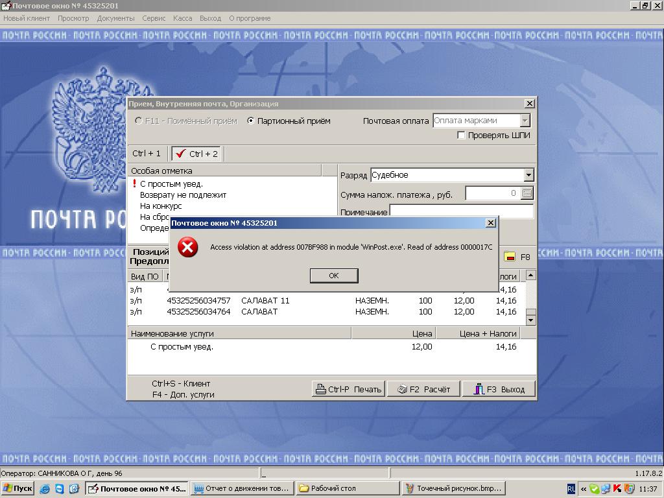Click the Вид ПО column header
This screenshot has height=498, width=664.
point(145,276)
